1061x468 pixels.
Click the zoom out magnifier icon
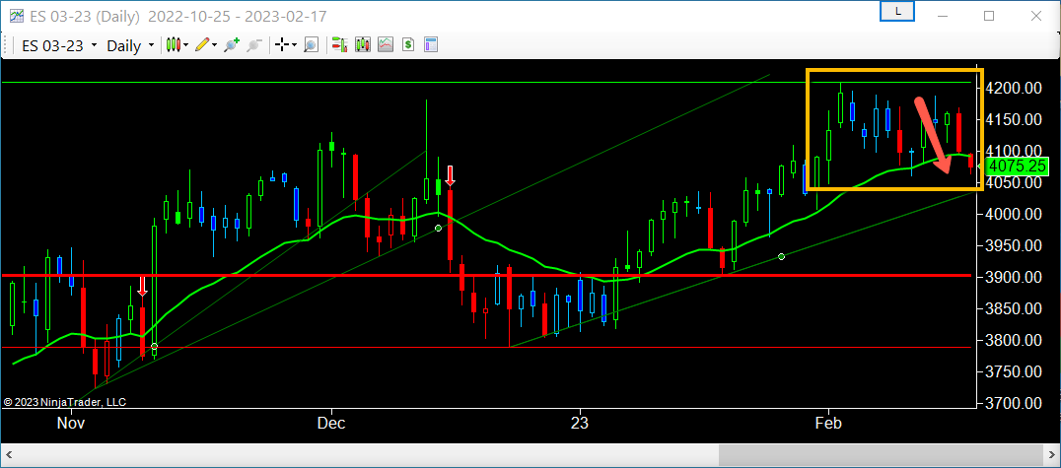click(254, 45)
